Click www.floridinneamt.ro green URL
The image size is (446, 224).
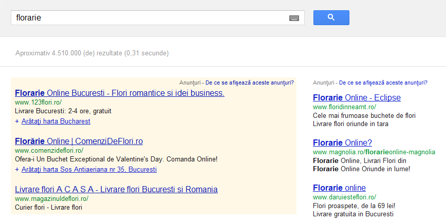click(344, 107)
